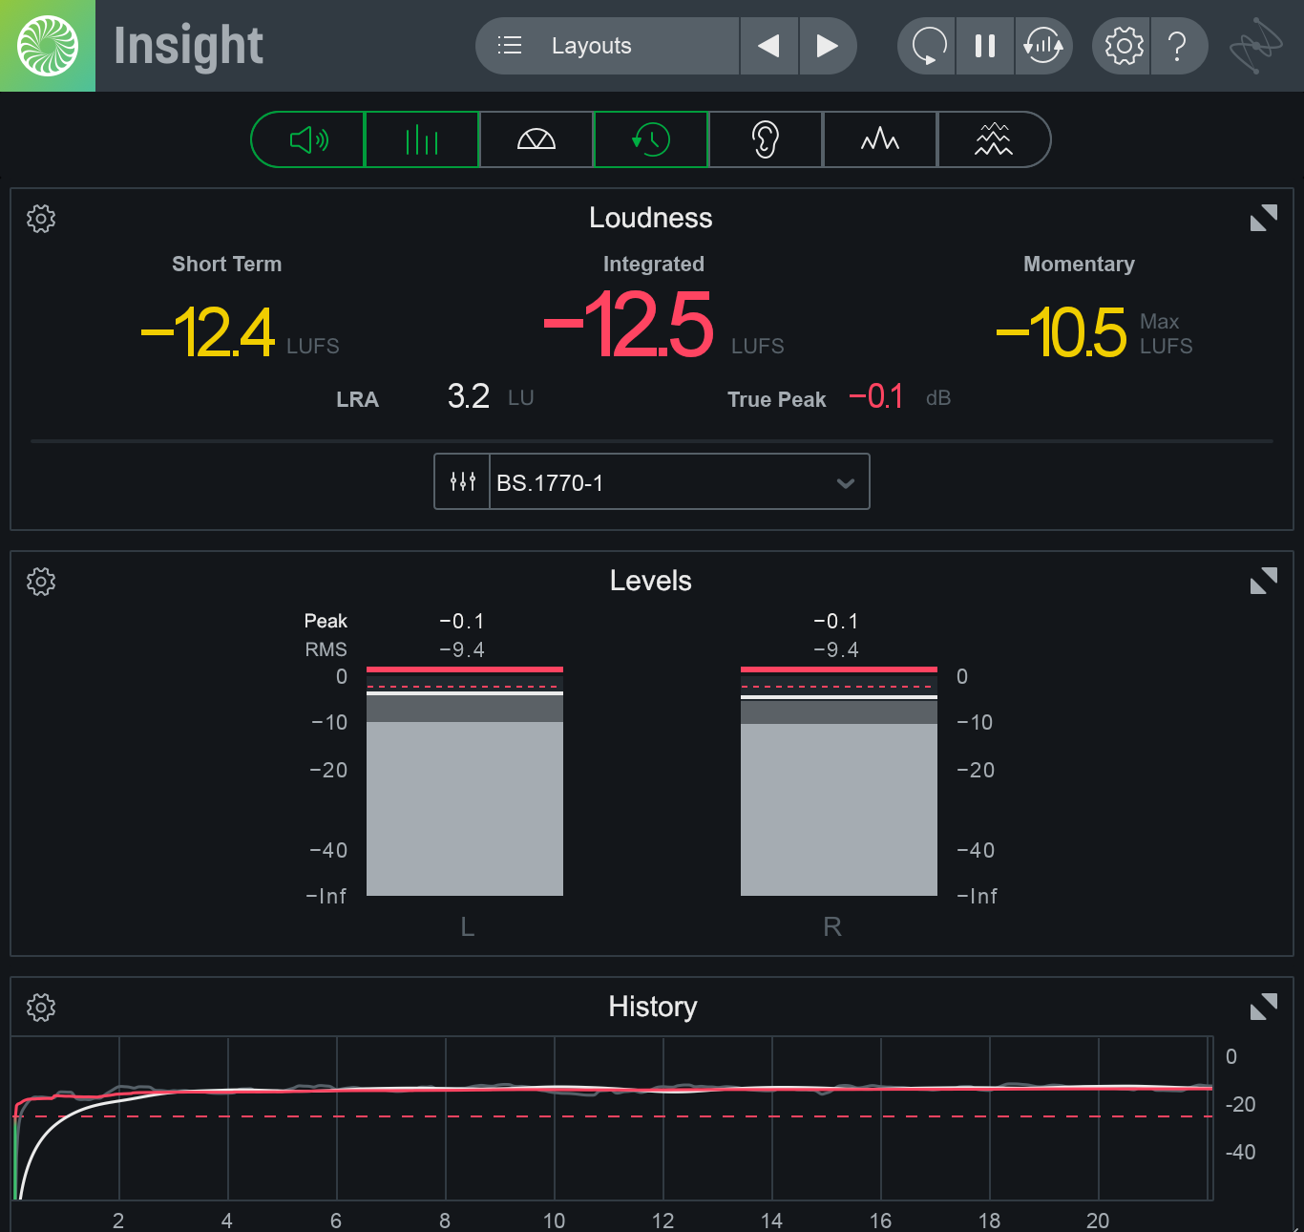Viewport: 1304px width, 1232px height.
Task: Click the Integrated -12.5 LUFS readout
Action: (x=628, y=325)
